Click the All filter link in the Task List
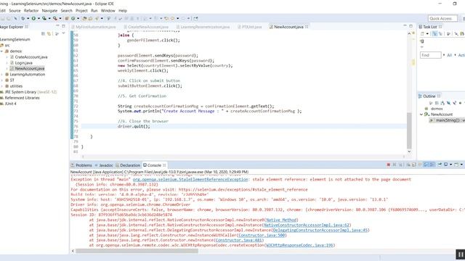This screenshot has height=261, width=465. point(449,55)
